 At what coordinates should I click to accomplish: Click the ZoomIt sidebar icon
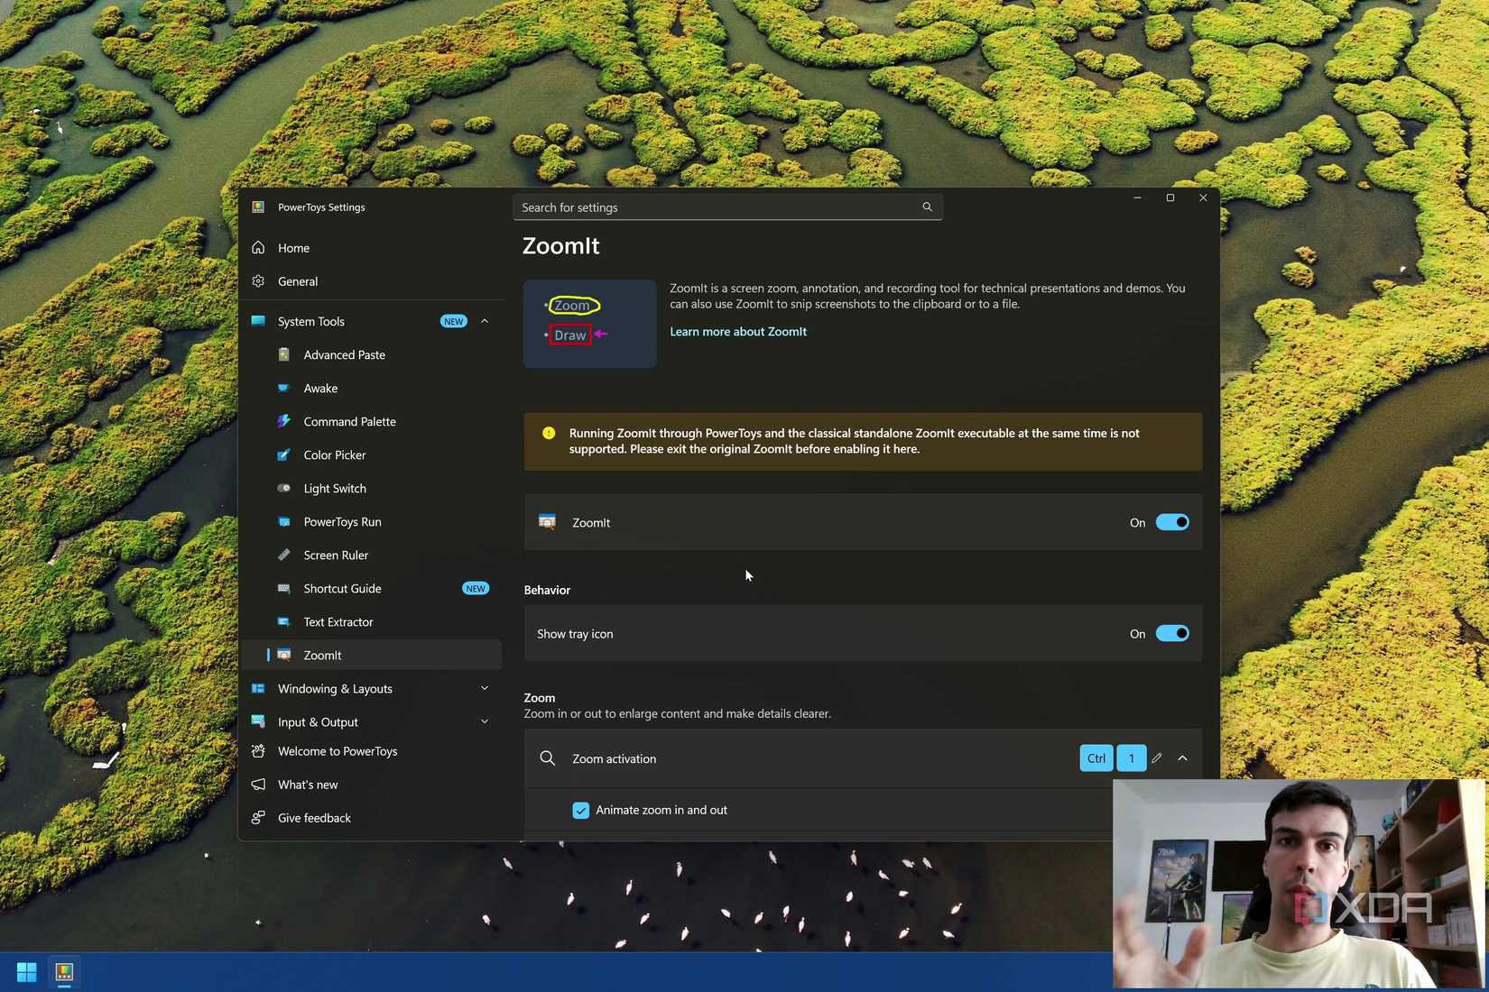[x=284, y=655]
